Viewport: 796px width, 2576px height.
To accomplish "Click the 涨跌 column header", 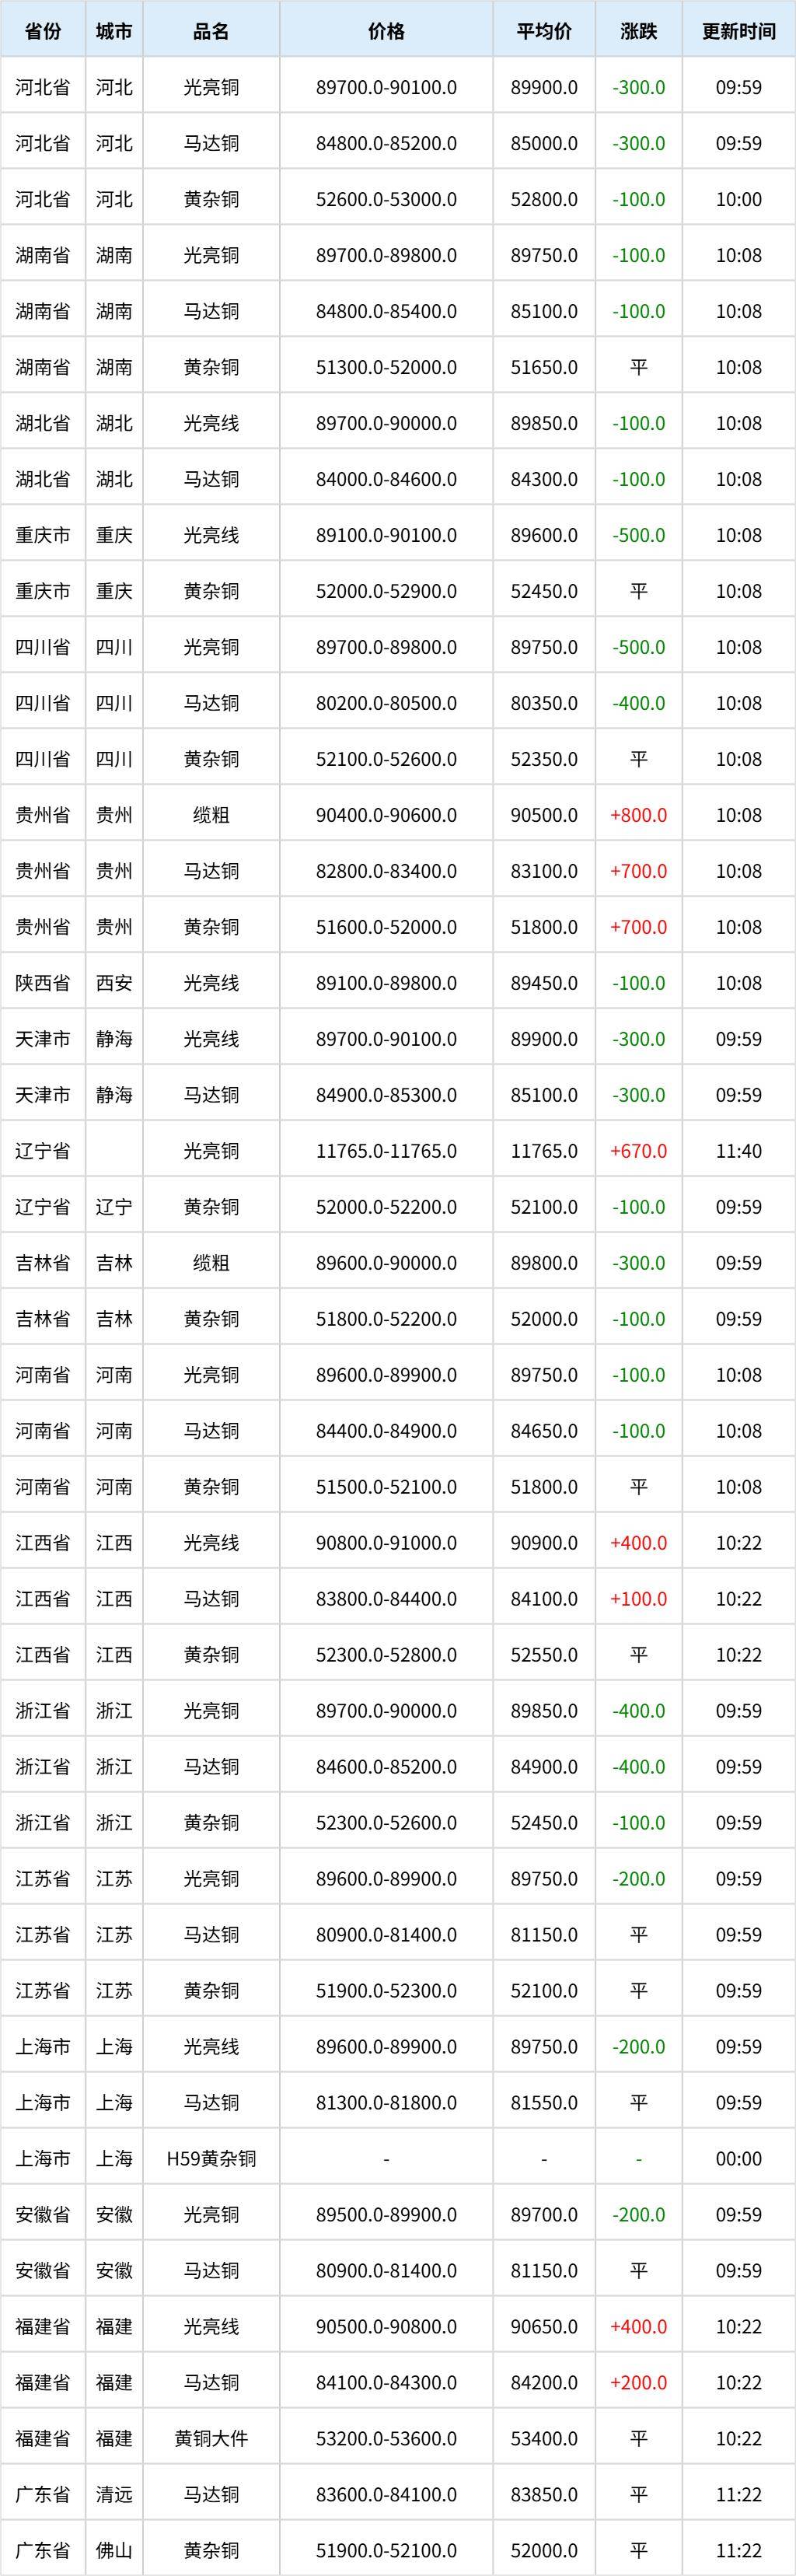I will pos(639,31).
